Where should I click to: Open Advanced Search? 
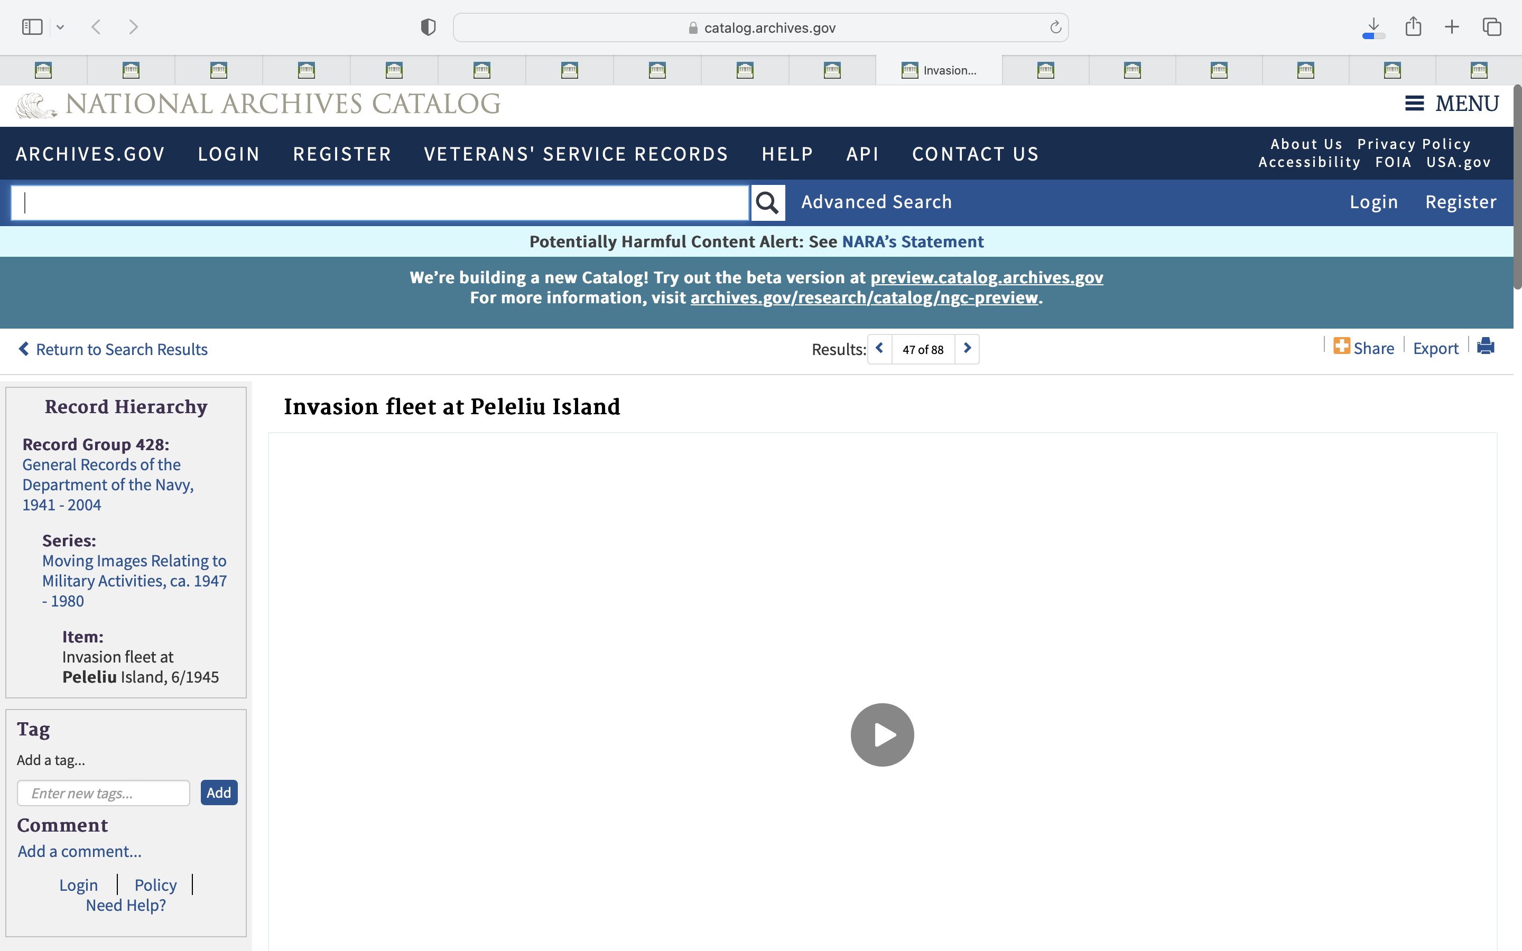(x=876, y=202)
